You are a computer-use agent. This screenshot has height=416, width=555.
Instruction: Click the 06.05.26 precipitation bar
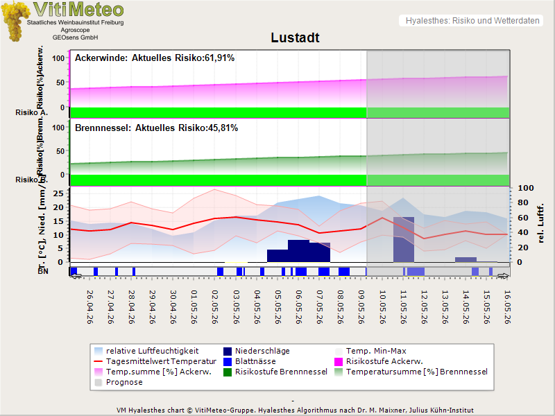point(299,251)
